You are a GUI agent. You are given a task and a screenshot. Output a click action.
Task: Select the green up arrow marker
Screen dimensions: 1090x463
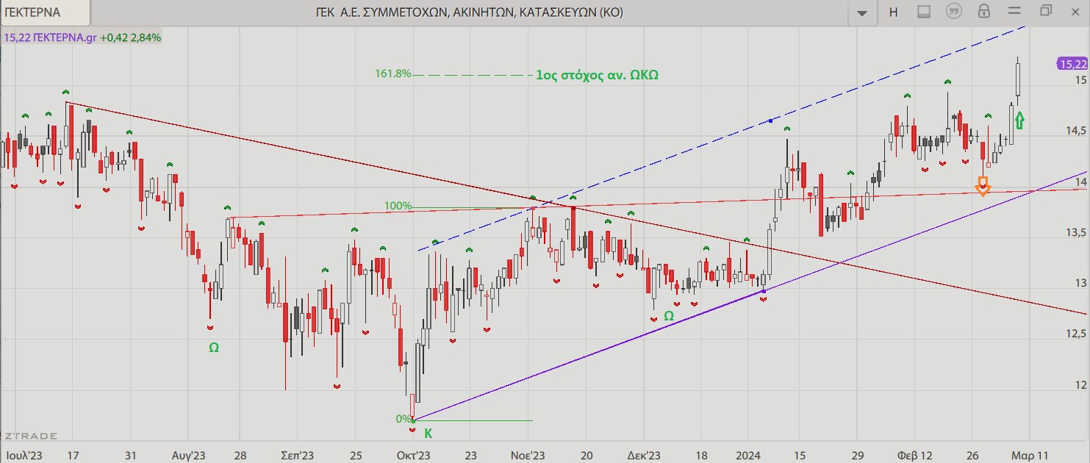(1020, 119)
